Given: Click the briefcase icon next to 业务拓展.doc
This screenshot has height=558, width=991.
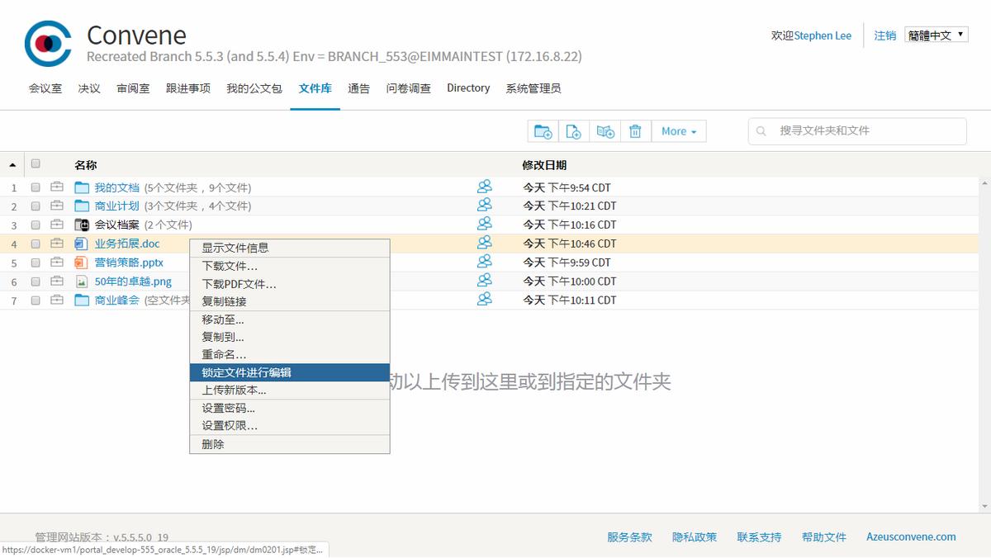Looking at the screenshot, I should [x=56, y=244].
